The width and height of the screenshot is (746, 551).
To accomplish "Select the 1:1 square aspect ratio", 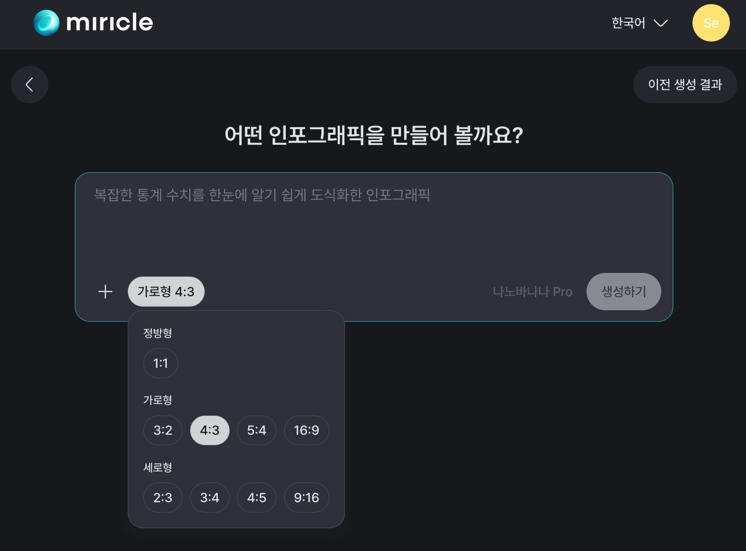I will (161, 363).
